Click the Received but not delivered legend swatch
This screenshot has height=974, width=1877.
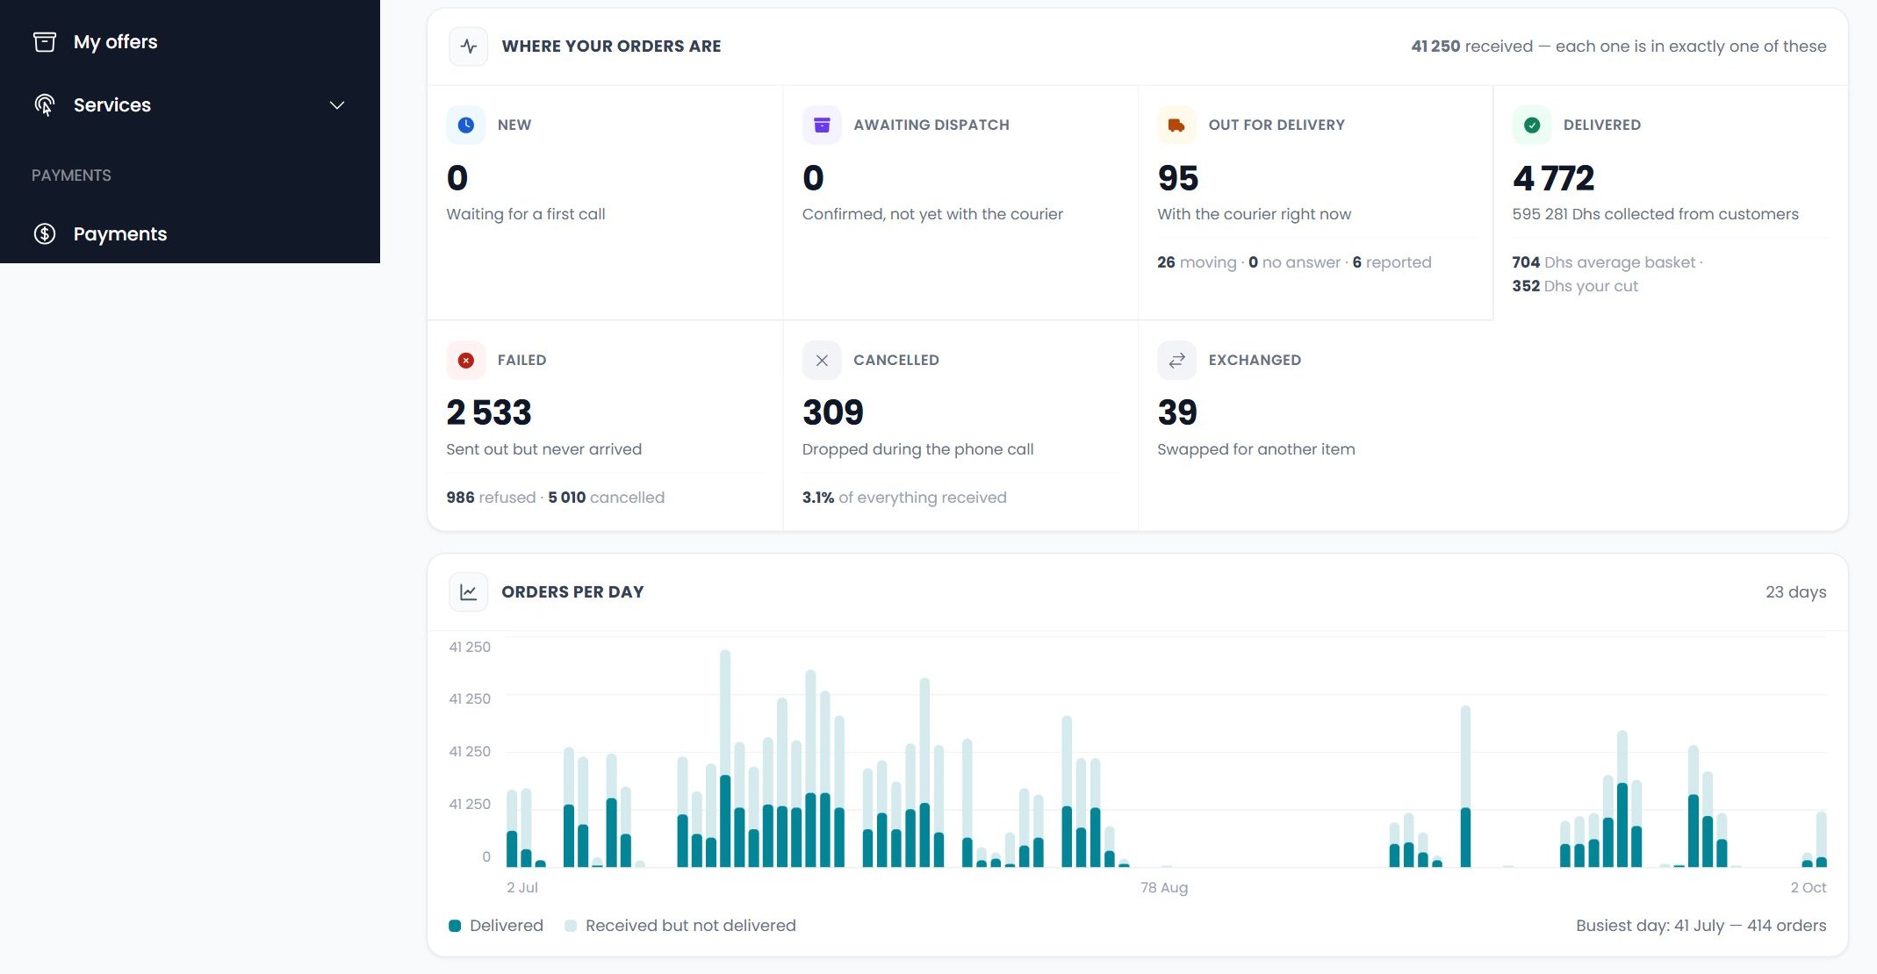click(x=571, y=926)
